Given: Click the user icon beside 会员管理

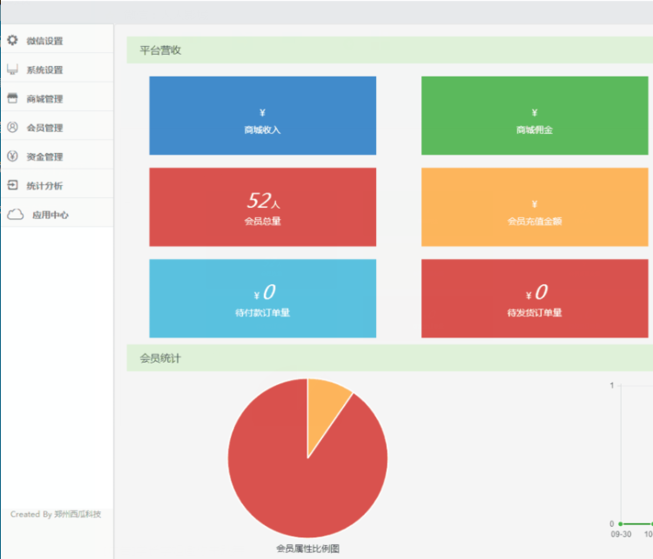Looking at the screenshot, I should pos(12,127).
